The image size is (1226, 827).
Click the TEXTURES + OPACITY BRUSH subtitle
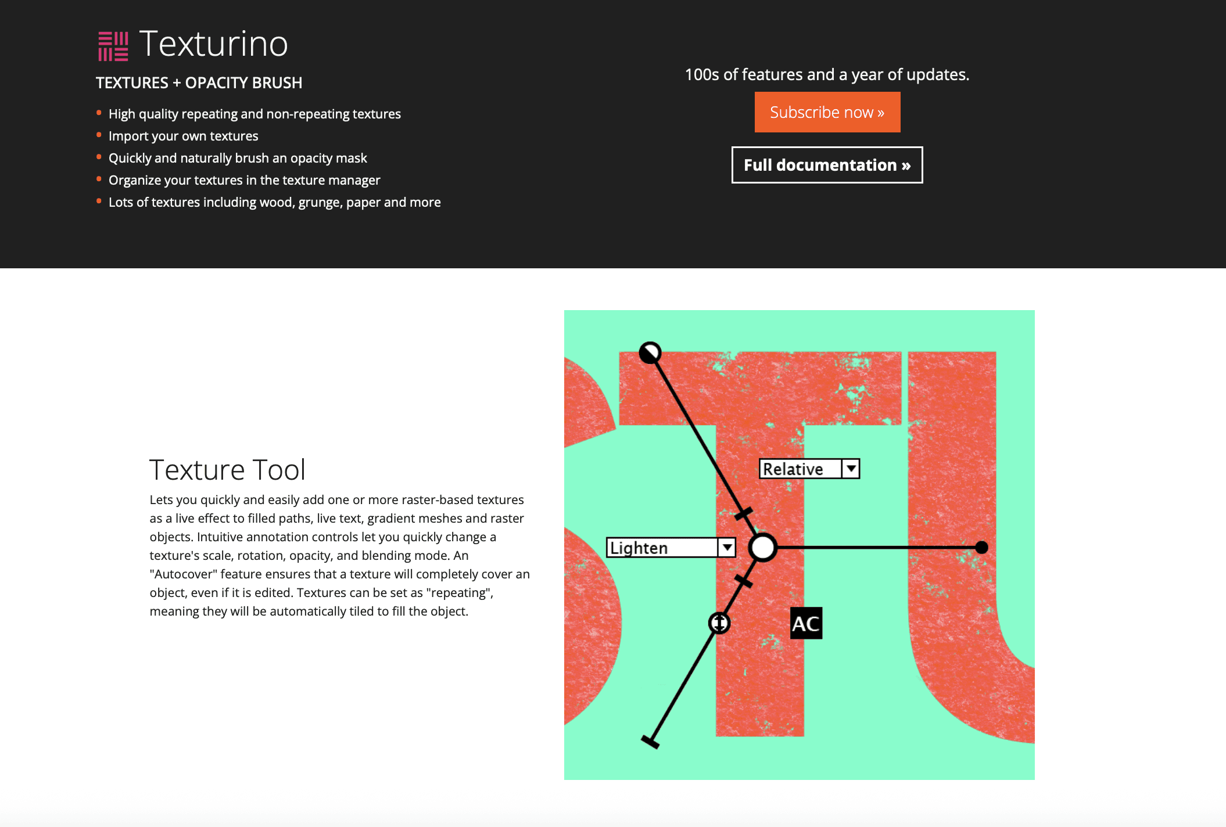pyautogui.click(x=199, y=82)
